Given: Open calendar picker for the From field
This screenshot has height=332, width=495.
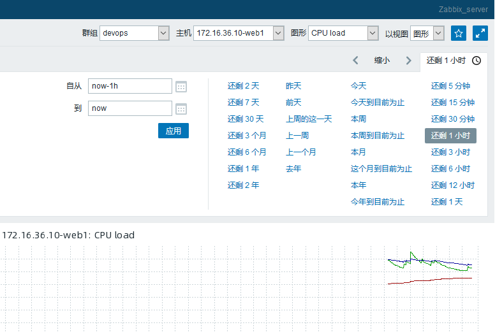Looking at the screenshot, I should pyautogui.click(x=181, y=87).
